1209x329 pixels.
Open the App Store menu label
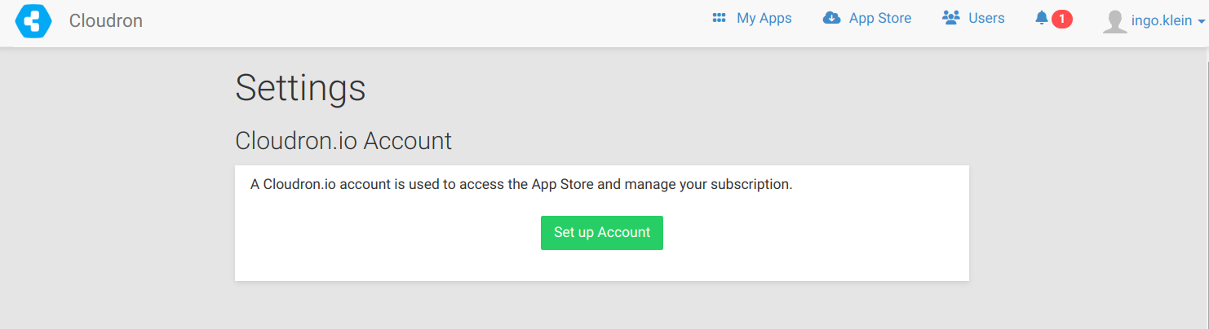point(880,18)
